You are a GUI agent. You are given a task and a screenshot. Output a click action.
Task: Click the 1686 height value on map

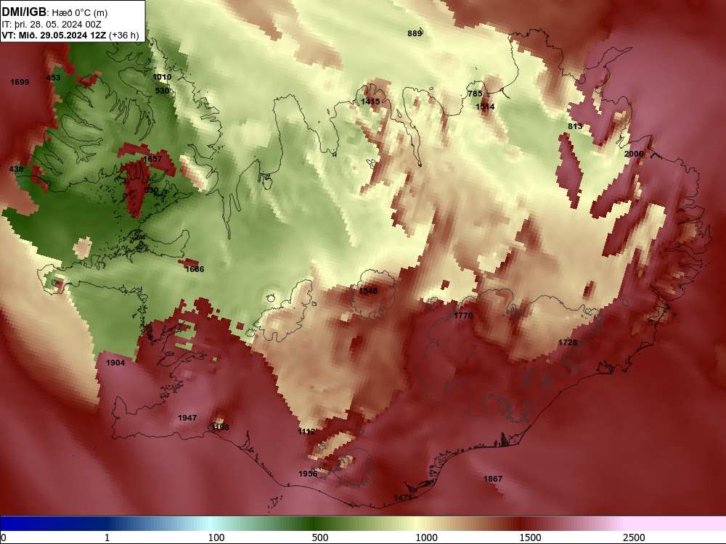coord(195,269)
